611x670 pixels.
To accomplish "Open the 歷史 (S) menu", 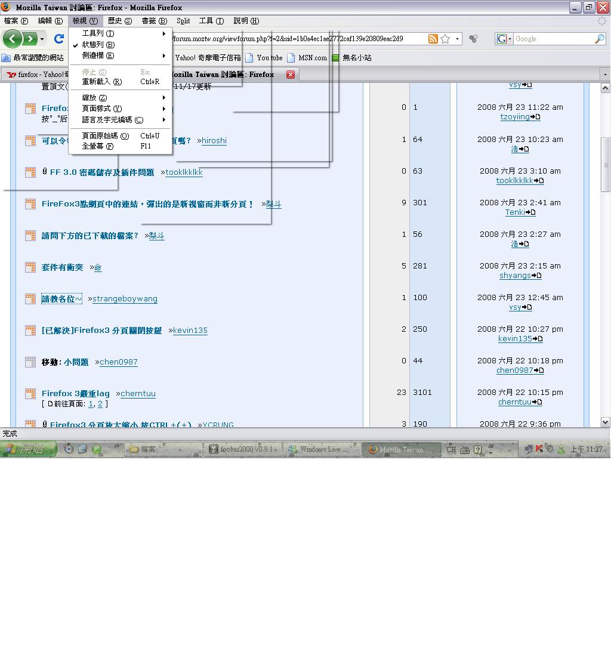I will coord(120,21).
